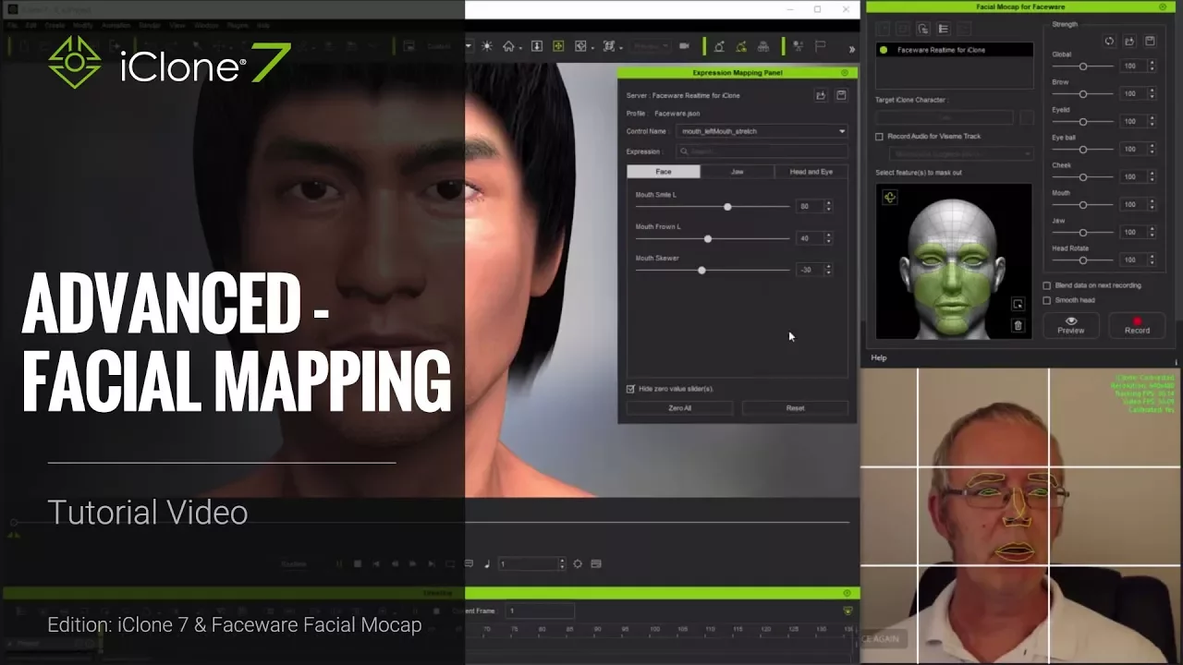Image resolution: width=1183 pixels, height=665 pixels.
Task: Click the Jaw strength value stepper
Action: pyautogui.click(x=1152, y=232)
